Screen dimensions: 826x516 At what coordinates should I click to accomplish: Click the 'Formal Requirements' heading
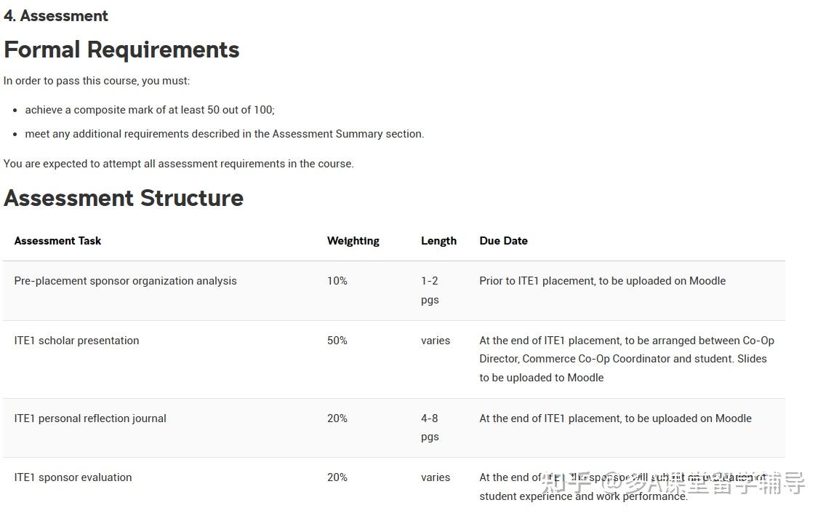pos(121,49)
